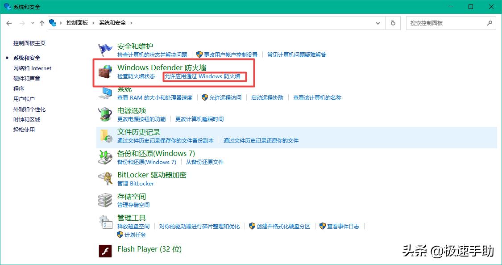Open the address bar history dropdown arrow

(377, 23)
